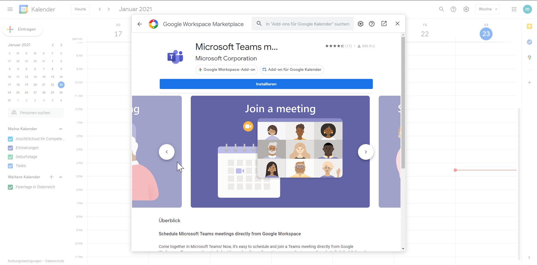537x265 pixels.
Task: Open calendar search magnifier icon
Action: [441, 9]
